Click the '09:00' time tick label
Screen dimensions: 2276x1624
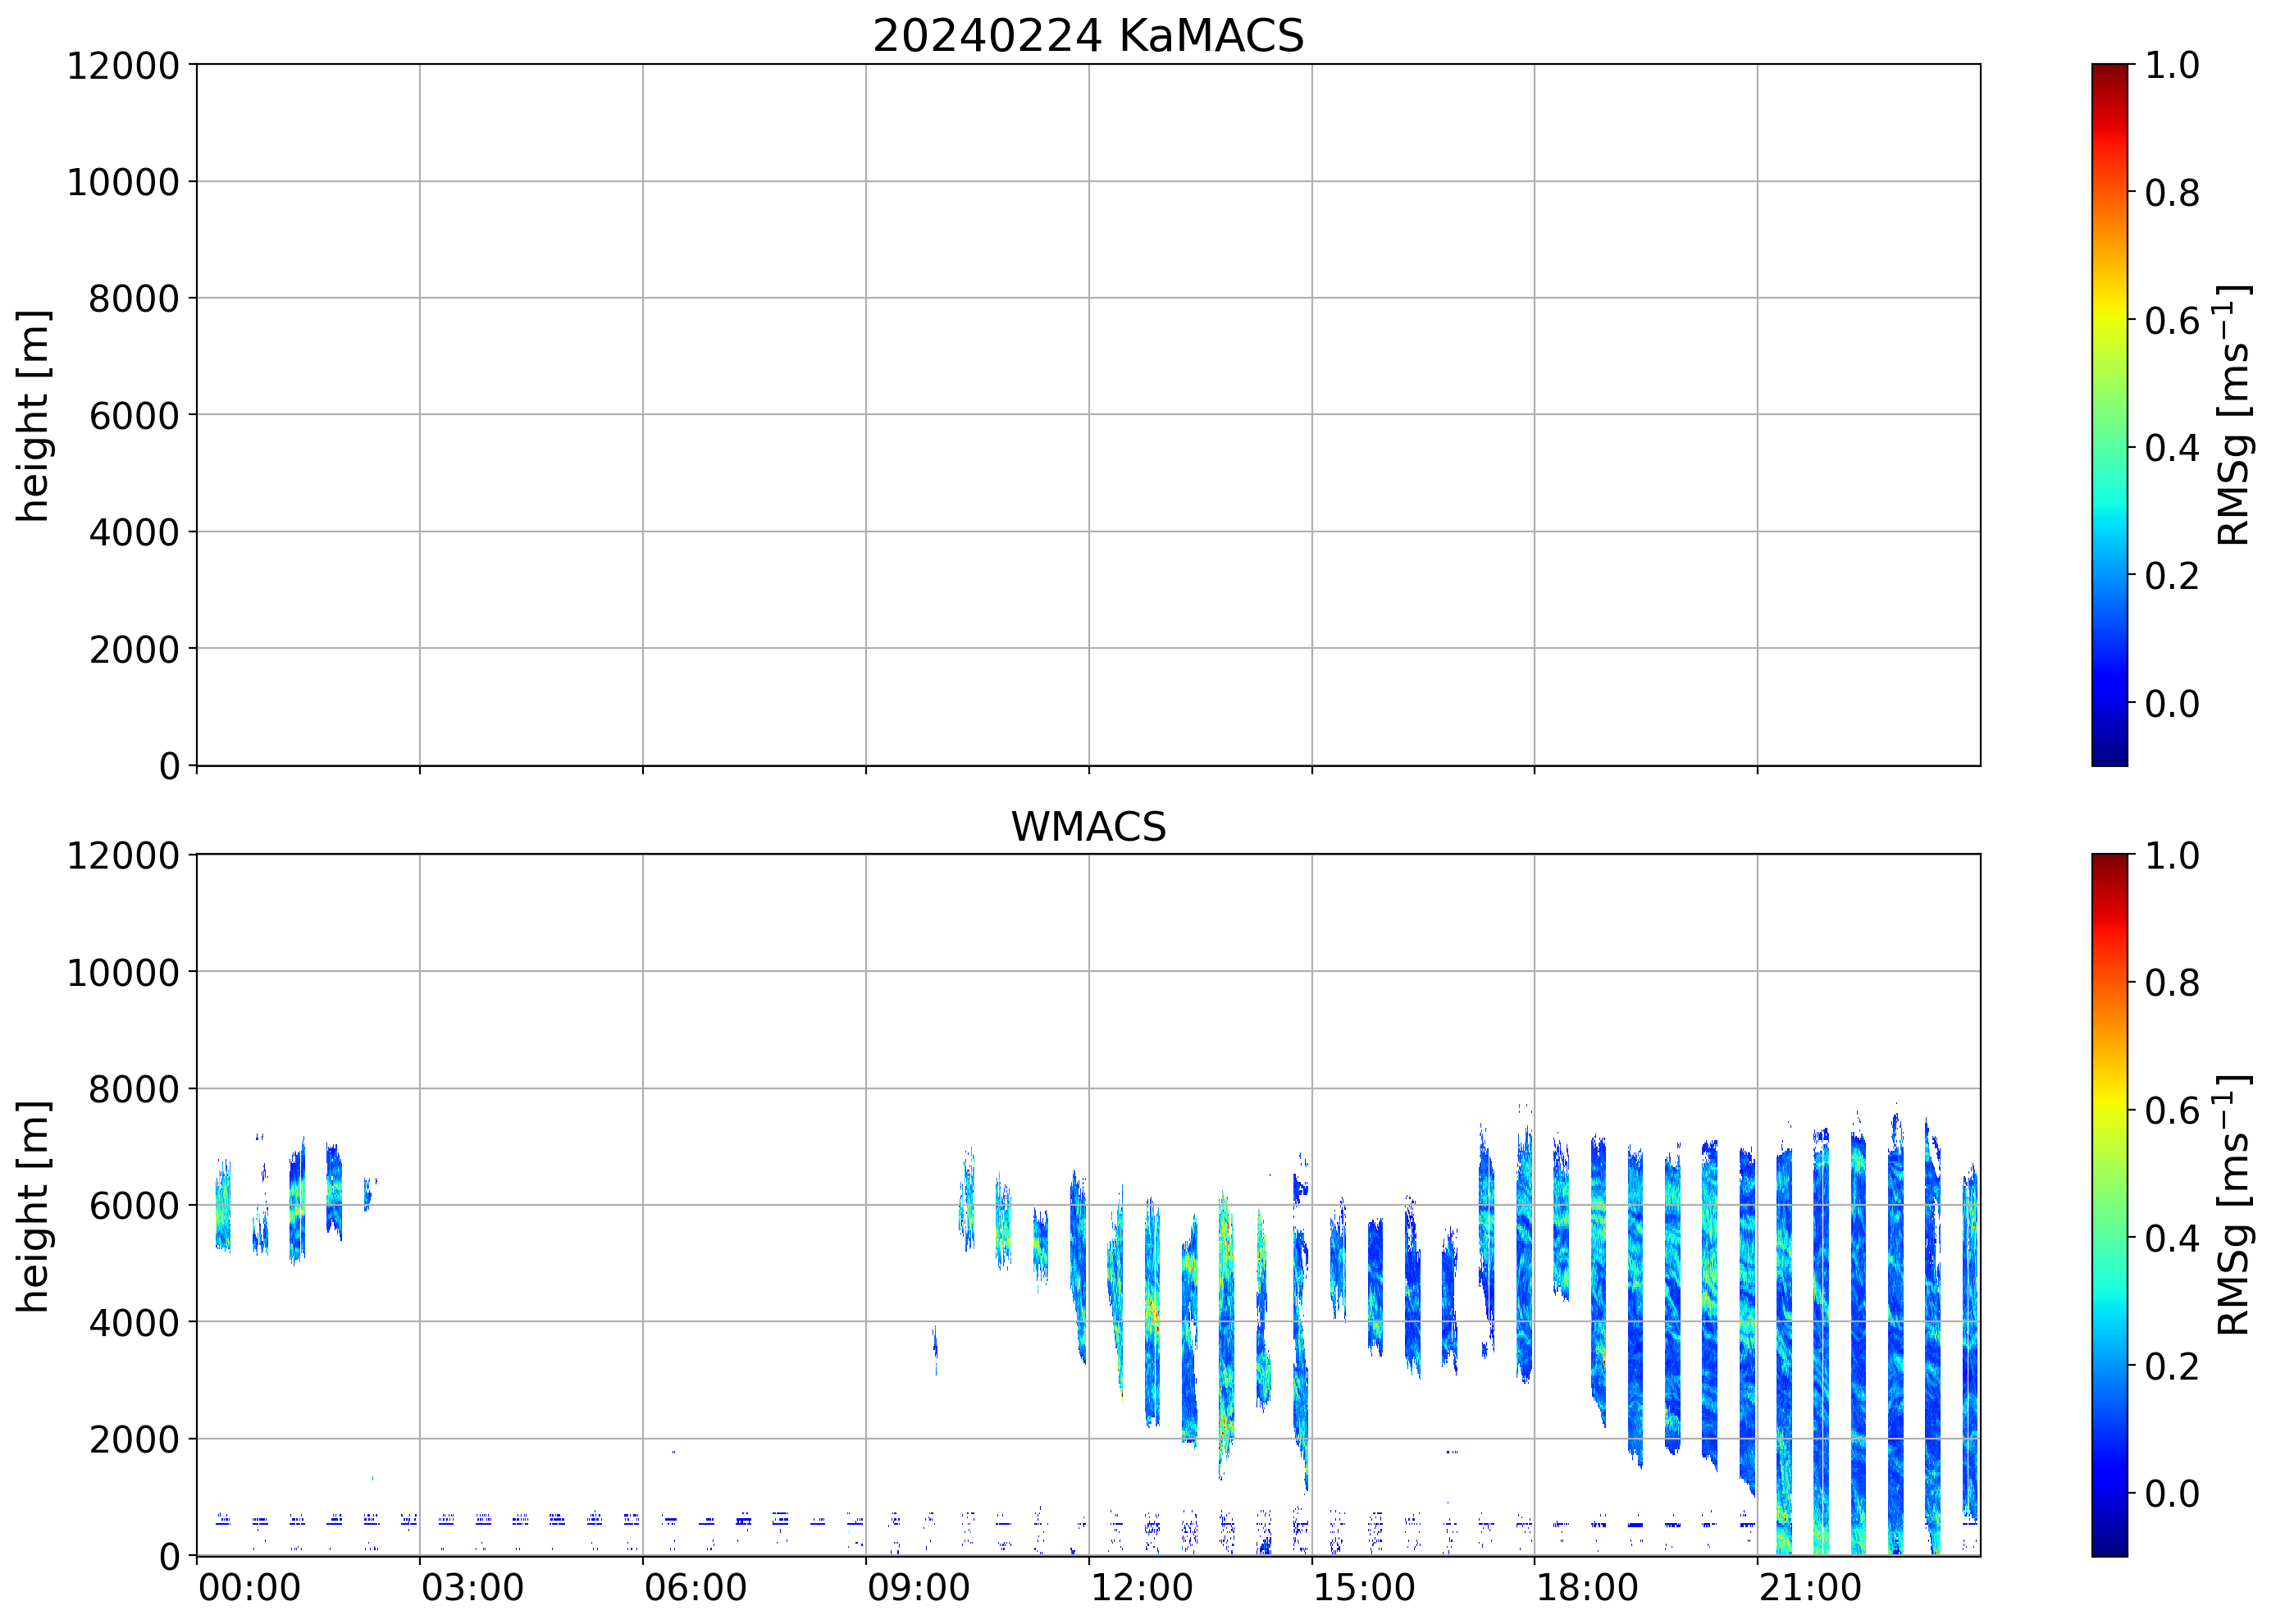(918, 1587)
